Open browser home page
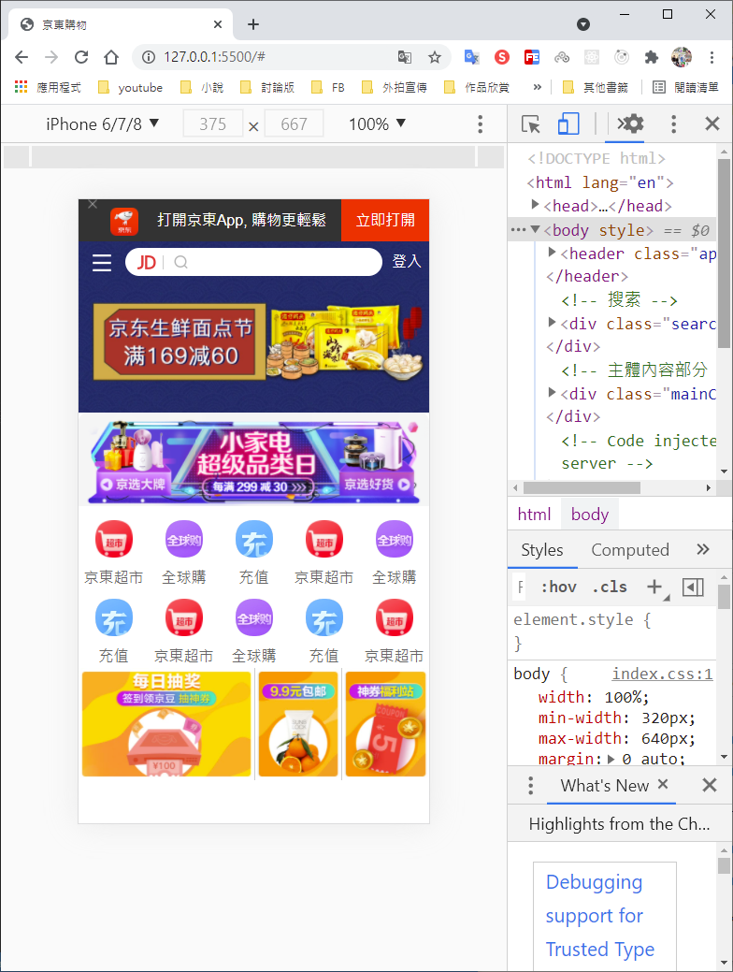733x972 pixels. click(x=111, y=57)
